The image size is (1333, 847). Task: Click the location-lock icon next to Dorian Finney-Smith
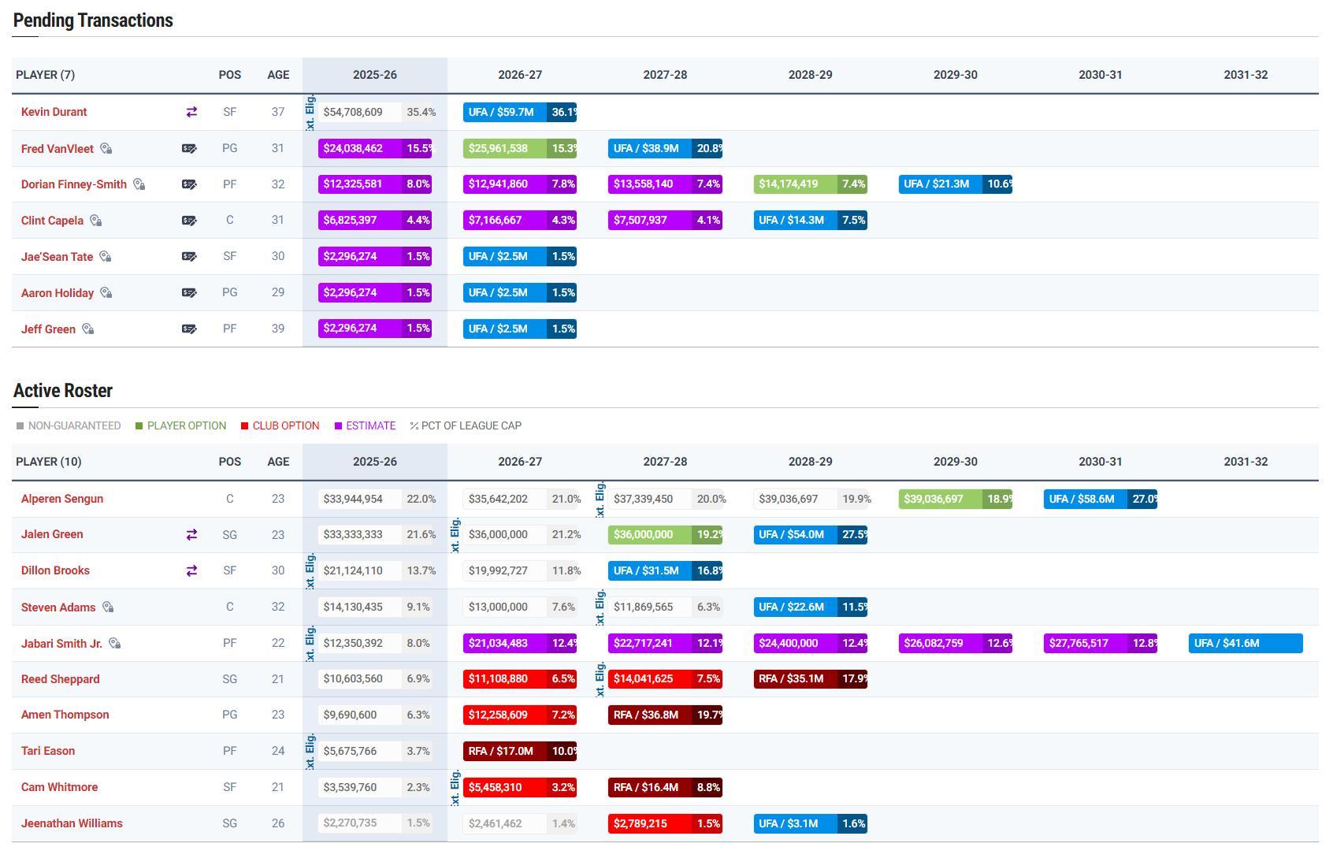click(139, 184)
